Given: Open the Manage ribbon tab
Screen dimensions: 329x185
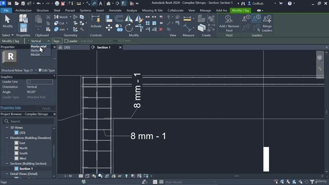Looking at the screenshot, I should click(205, 10).
